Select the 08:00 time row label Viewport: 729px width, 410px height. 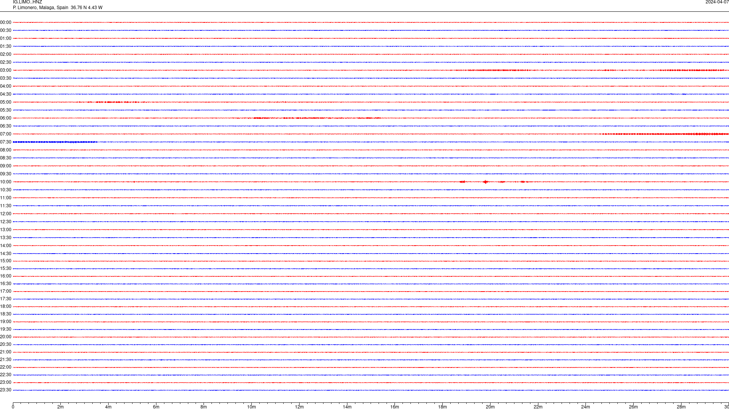(6, 150)
